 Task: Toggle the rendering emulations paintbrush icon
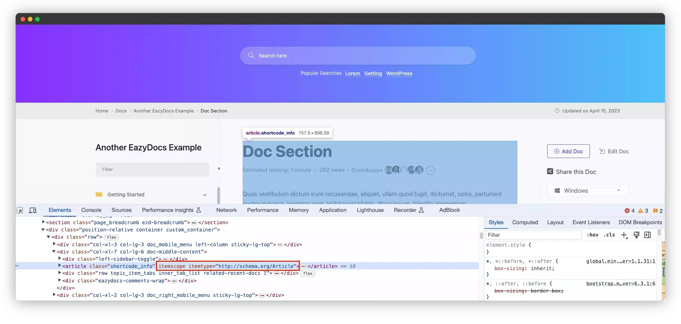636,235
